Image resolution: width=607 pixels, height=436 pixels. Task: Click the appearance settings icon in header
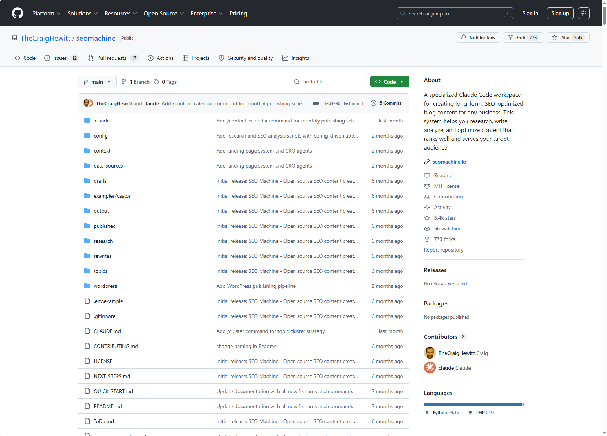click(584, 13)
